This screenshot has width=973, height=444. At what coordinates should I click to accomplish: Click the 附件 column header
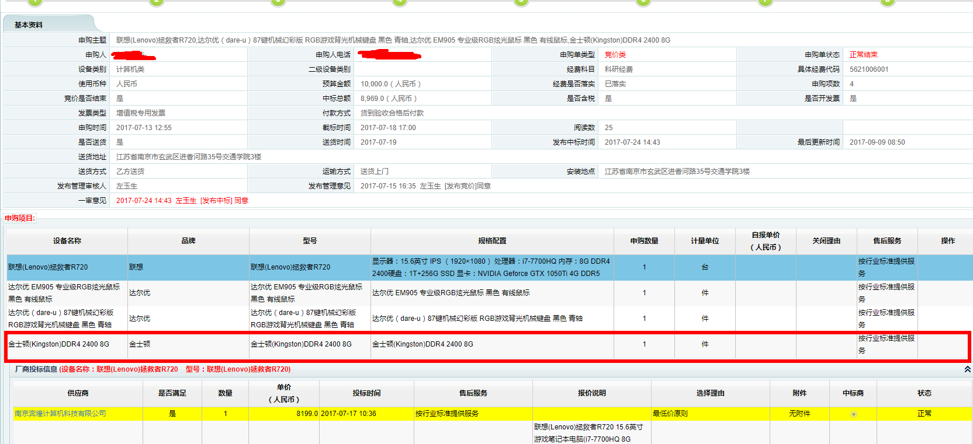pyautogui.click(x=799, y=393)
